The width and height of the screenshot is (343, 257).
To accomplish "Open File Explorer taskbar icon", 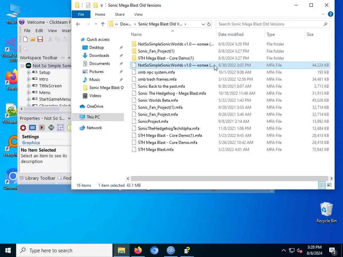I will pyautogui.click(x=121, y=250).
